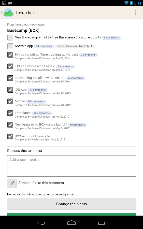Uncheck the Mobile to-do item
The height and width of the screenshot is (229, 143).
tap(10, 102)
